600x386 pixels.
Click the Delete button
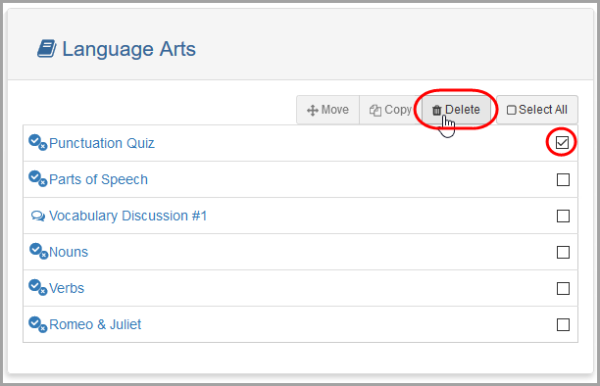(x=456, y=110)
